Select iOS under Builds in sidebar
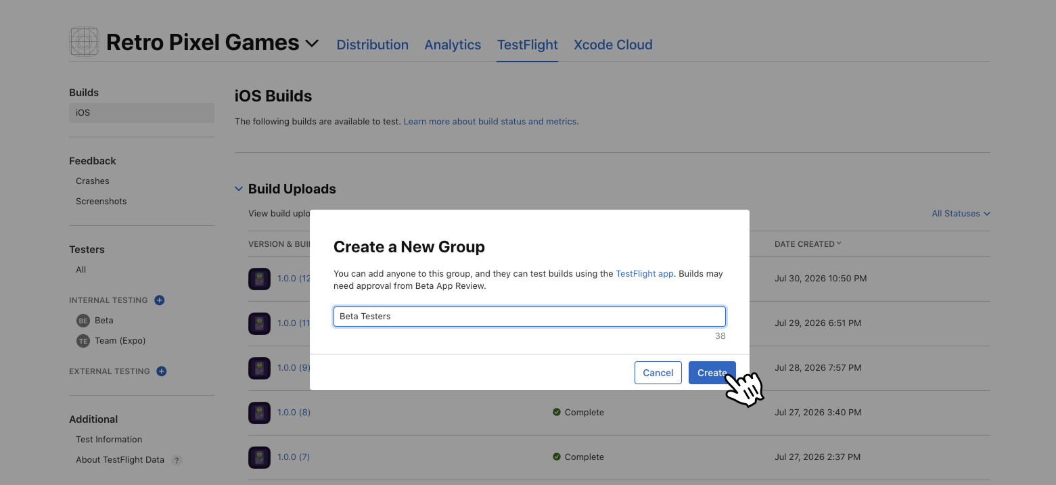Image resolution: width=1056 pixels, height=485 pixels. [141, 113]
